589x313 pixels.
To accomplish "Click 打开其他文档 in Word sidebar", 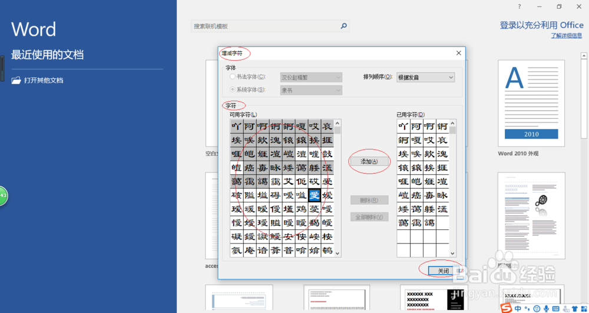I will (44, 81).
